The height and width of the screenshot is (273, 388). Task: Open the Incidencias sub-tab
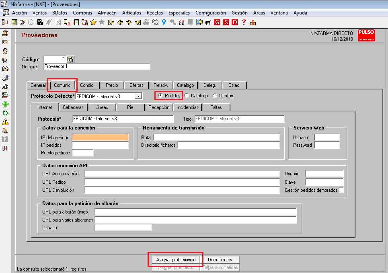[187, 107]
